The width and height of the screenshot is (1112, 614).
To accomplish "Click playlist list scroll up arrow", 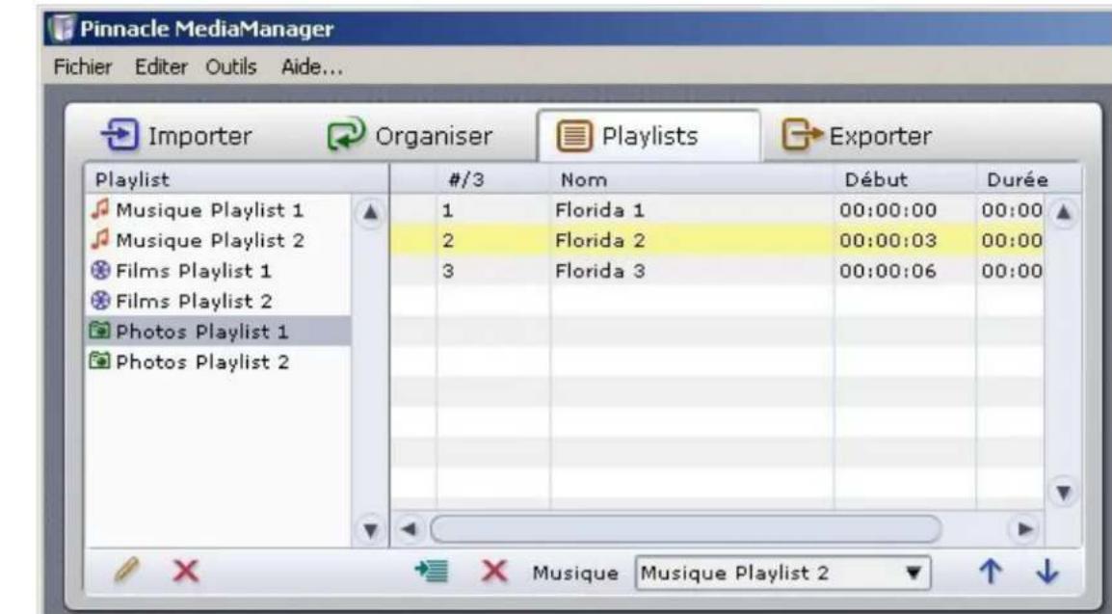I will tap(370, 212).
